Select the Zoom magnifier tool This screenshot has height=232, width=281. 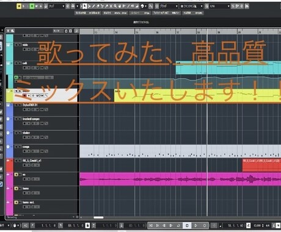tap(115, 6)
